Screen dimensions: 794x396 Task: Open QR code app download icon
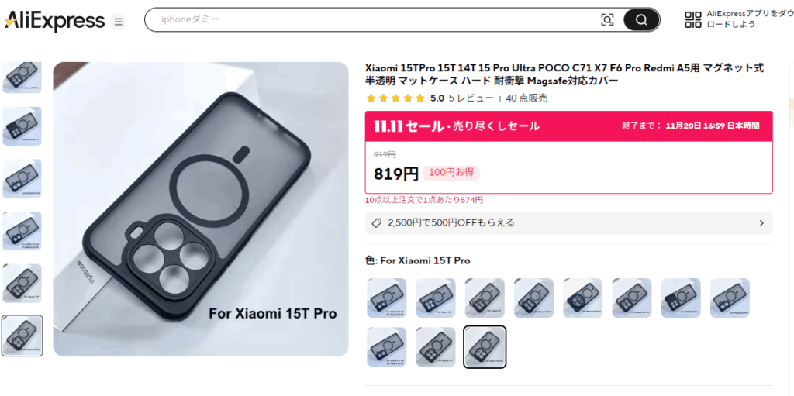pyautogui.click(x=692, y=19)
